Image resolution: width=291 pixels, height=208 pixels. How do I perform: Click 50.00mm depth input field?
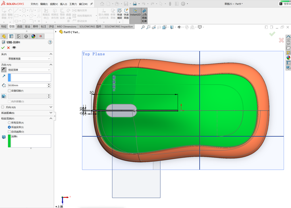pyautogui.click(x=28, y=85)
